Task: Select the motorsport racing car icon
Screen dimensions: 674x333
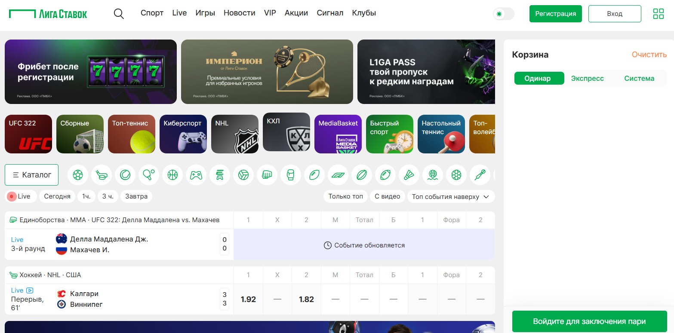Action: pos(338,175)
